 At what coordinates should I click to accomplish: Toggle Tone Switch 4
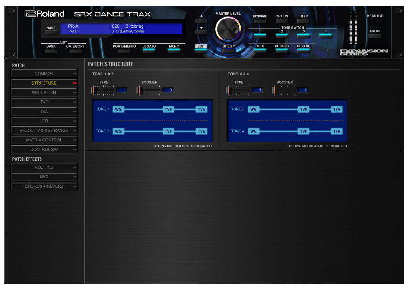pos(326,35)
